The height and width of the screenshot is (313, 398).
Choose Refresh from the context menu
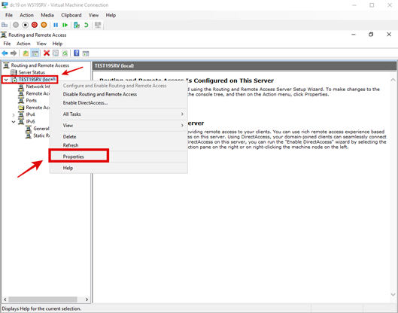(119, 145)
